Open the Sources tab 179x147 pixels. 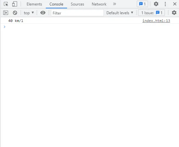pyautogui.click(x=77, y=4)
